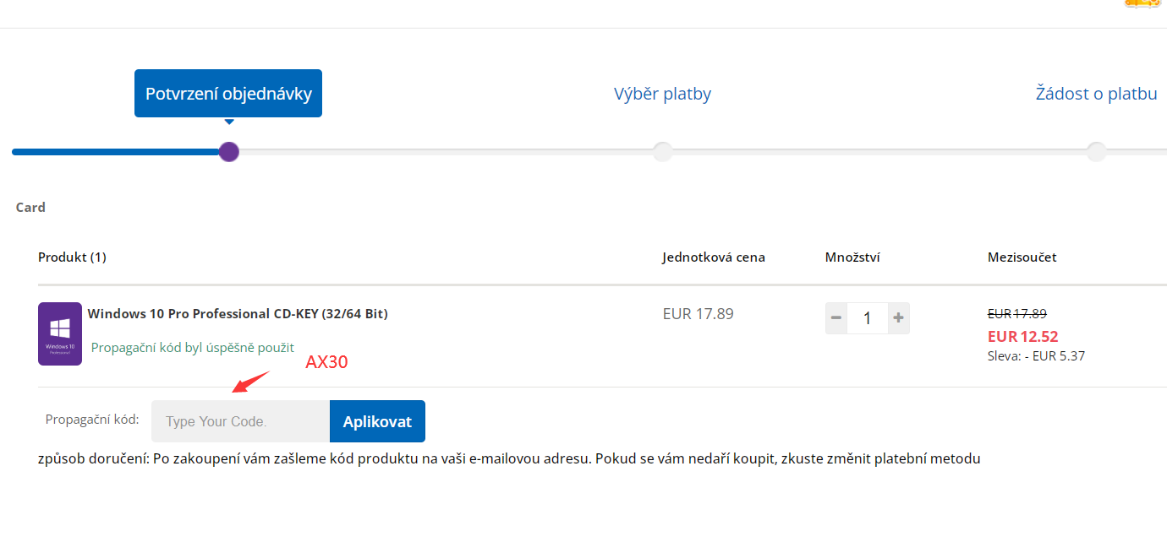Click the quantity field showing 1
Viewport: 1167px width, 542px height.
[868, 318]
